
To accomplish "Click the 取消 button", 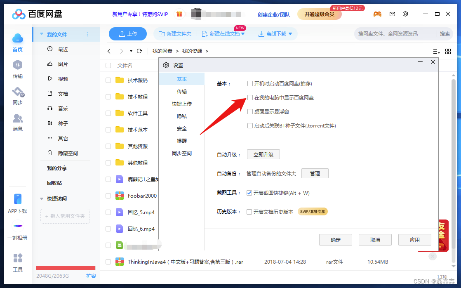I will 375,240.
